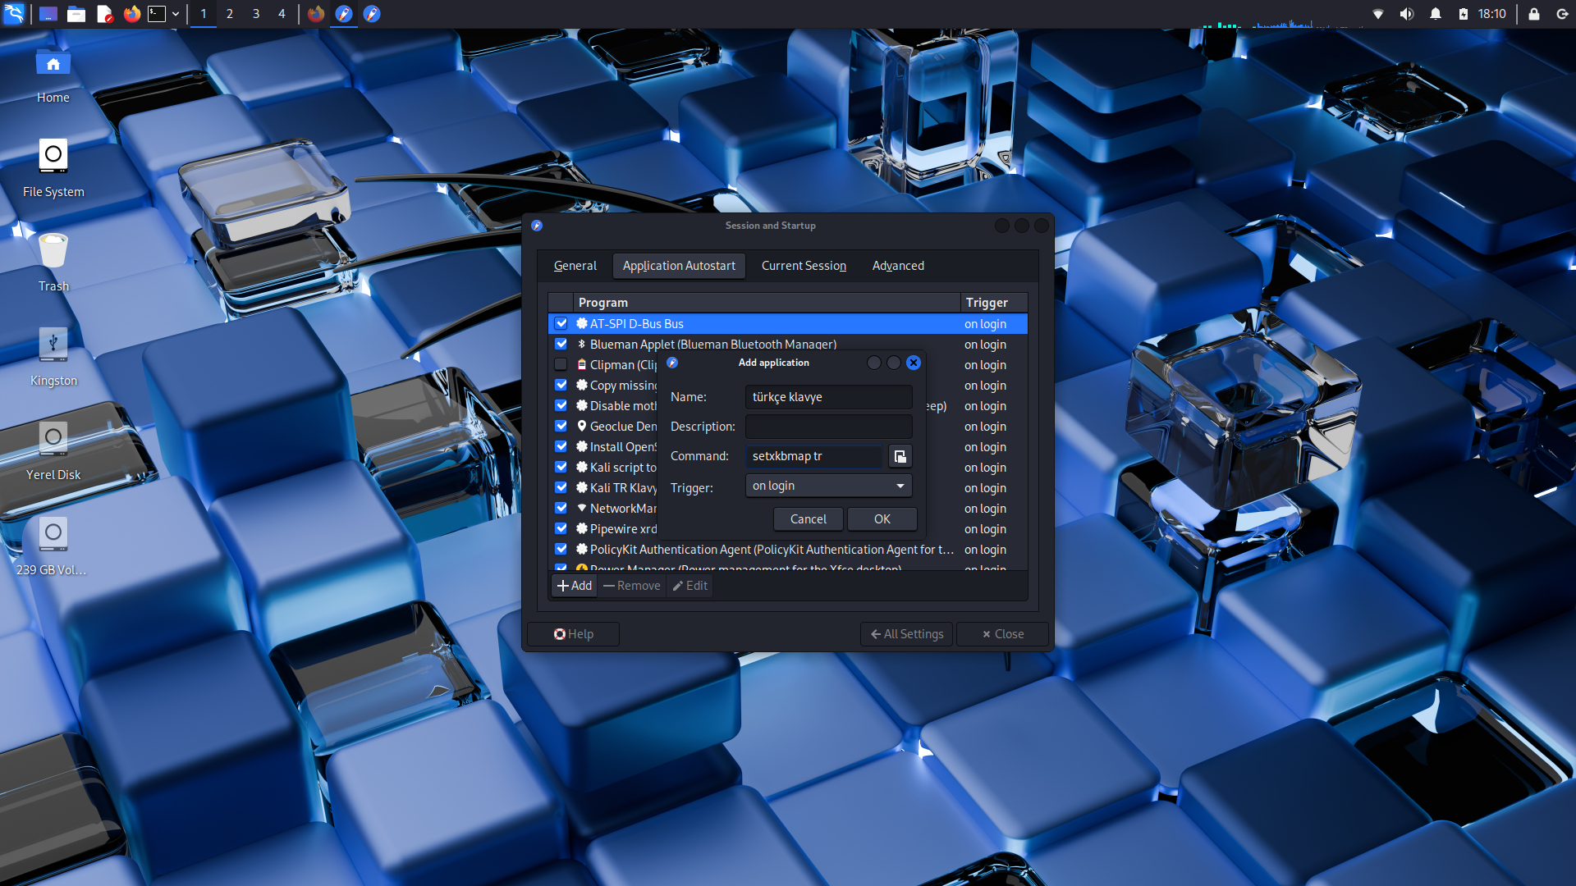Click the Name field containing türkçe klavye
This screenshot has width=1576, height=886.
828,397
